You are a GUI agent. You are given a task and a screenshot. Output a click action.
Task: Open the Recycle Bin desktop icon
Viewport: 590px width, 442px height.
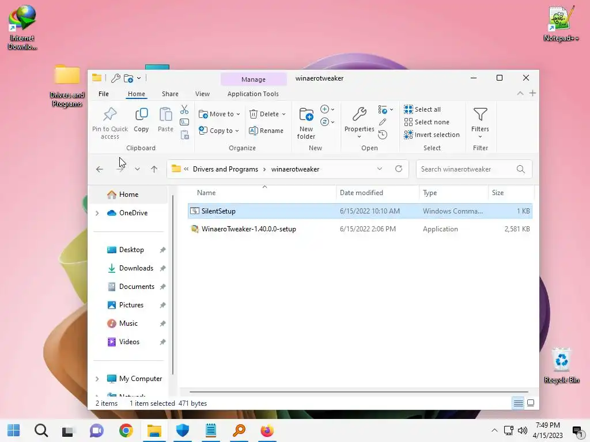pos(561,365)
